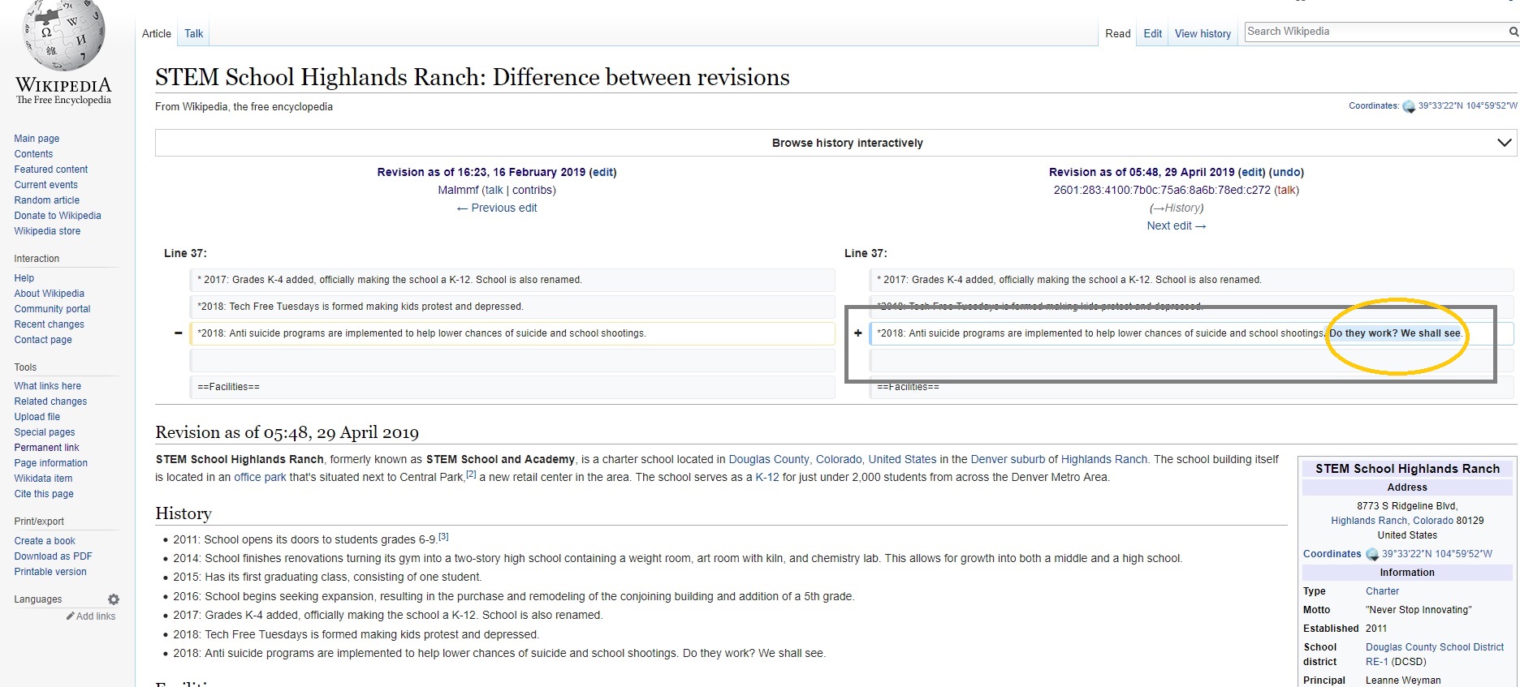This screenshot has height=687, width=1520.
Task: Open the Wikidata item link
Action: [44, 479]
